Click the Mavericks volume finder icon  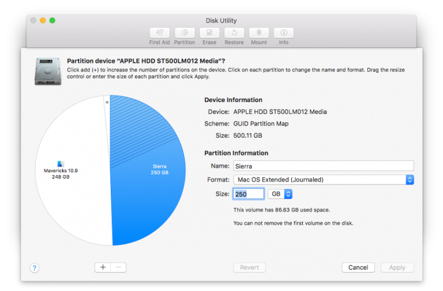coord(61,164)
